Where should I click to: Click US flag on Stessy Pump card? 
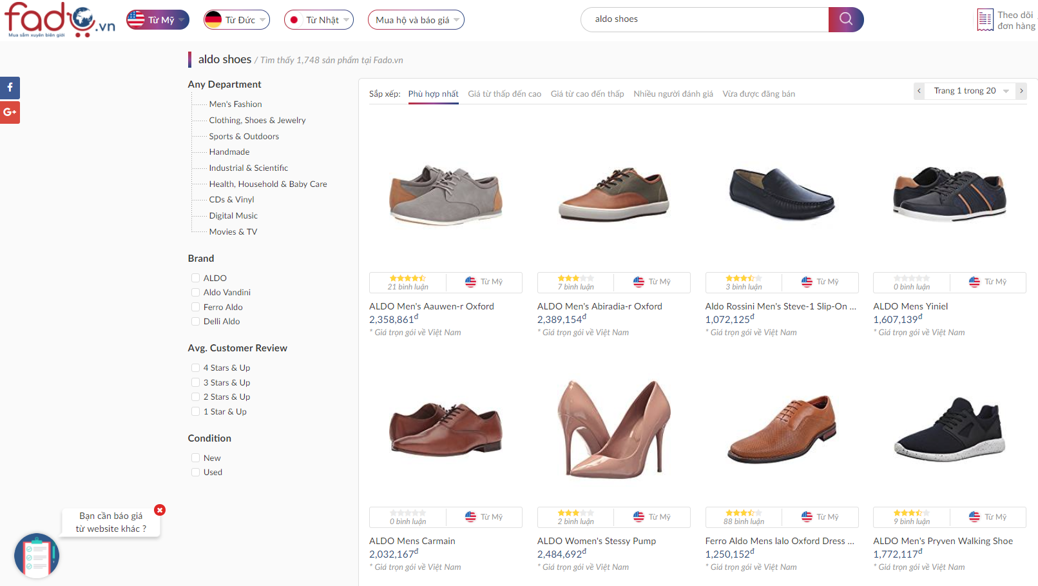(x=639, y=517)
